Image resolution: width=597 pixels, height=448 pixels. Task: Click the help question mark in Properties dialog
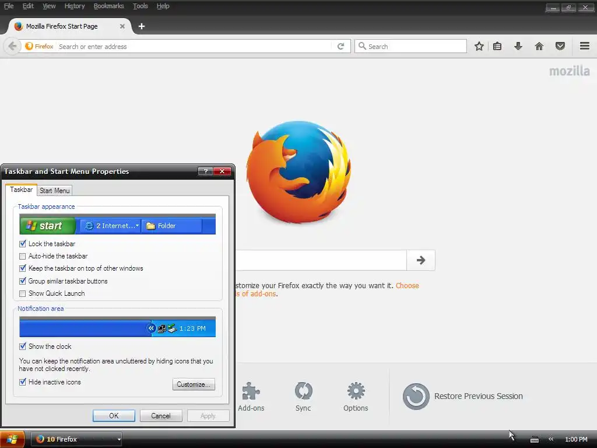[206, 171]
